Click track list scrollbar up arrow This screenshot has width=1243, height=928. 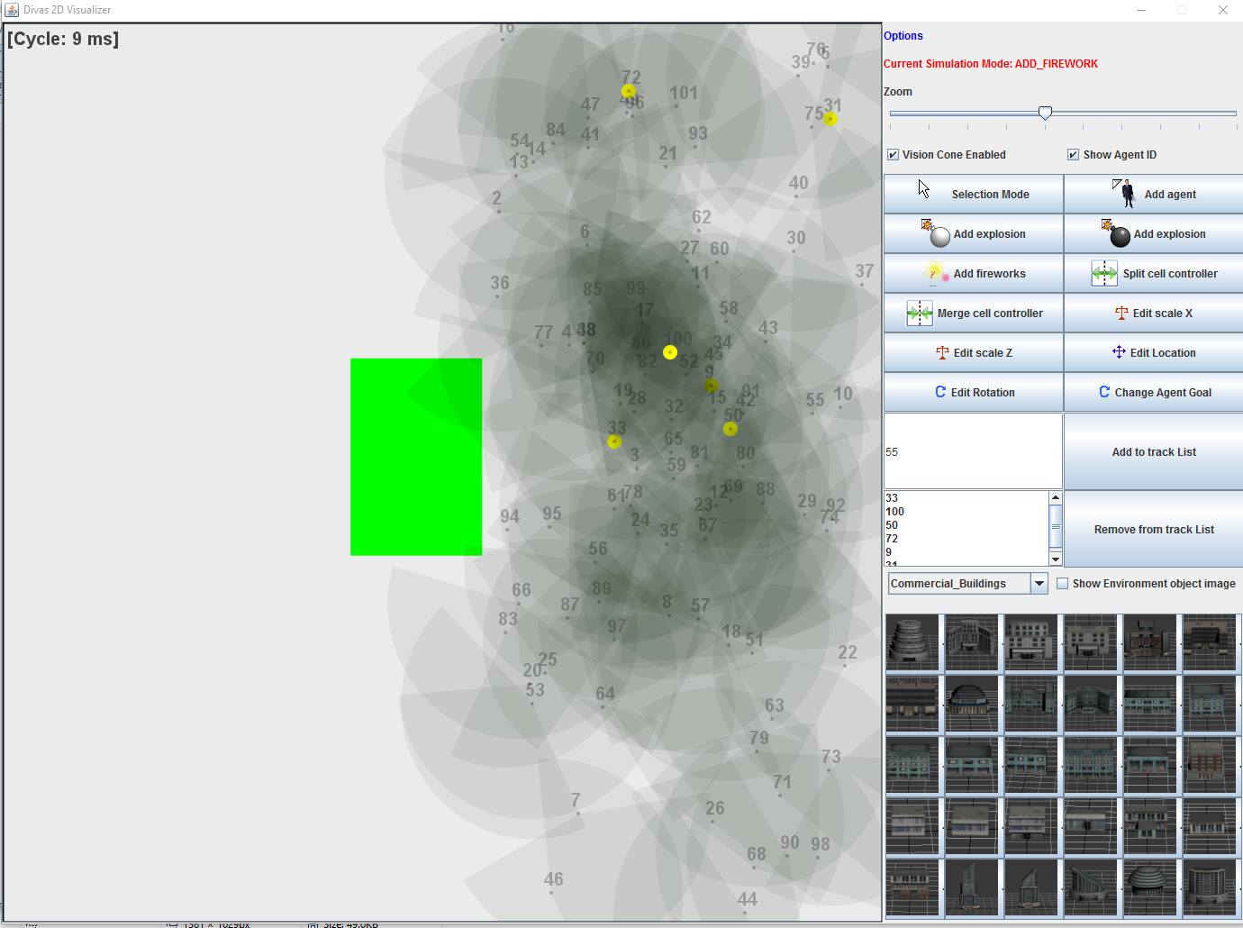(1056, 498)
